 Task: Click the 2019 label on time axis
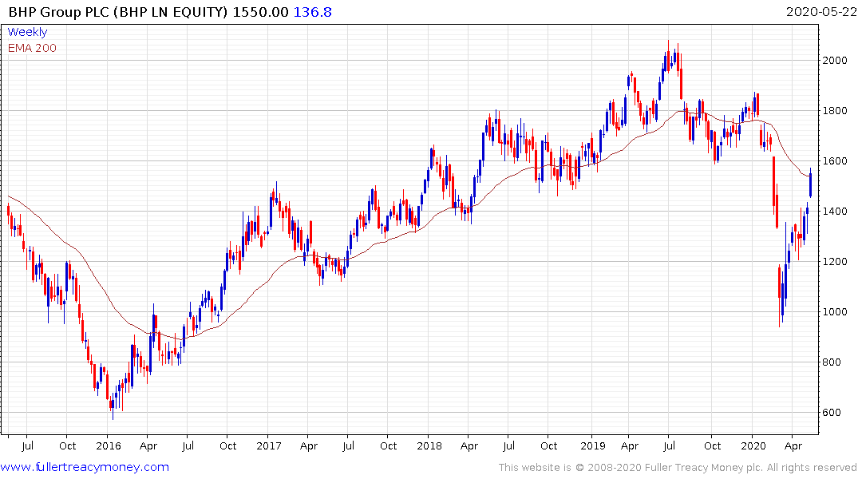coord(590,445)
